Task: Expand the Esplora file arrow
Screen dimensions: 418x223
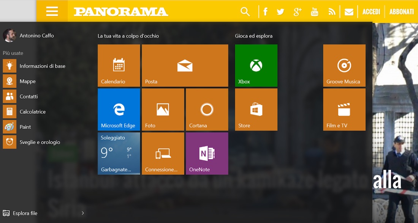Action: click(x=83, y=213)
